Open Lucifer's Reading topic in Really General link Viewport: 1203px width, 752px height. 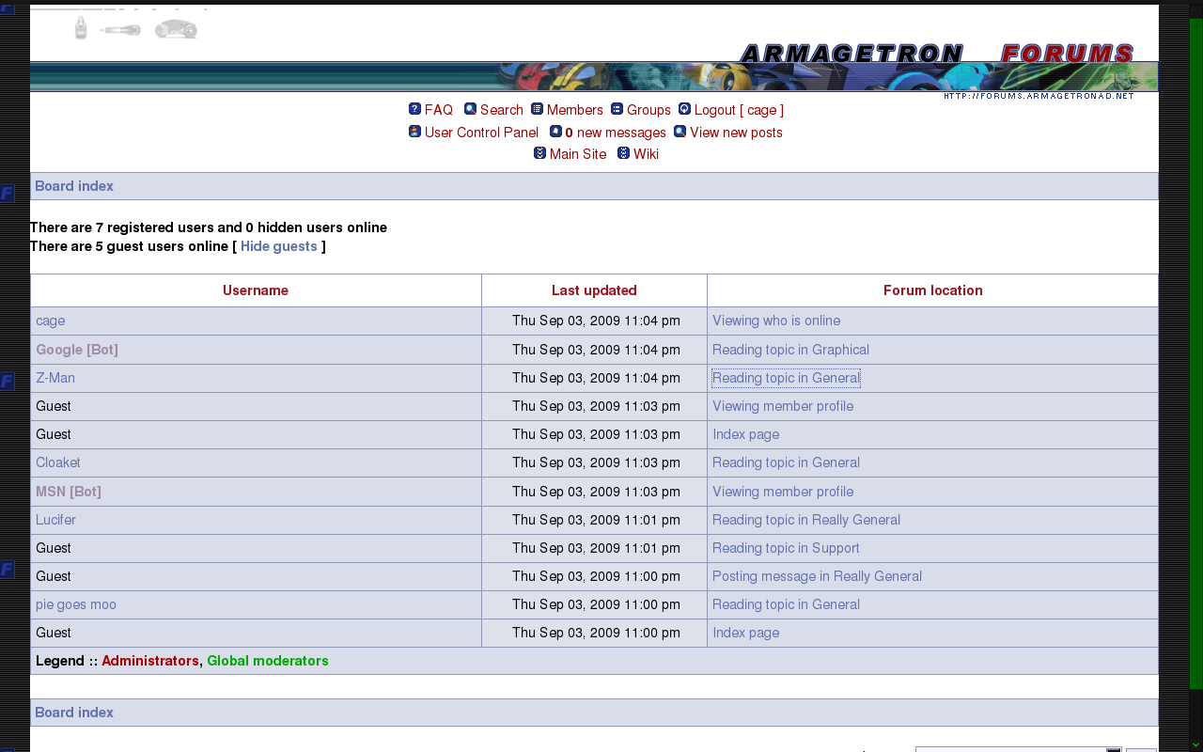tap(805, 520)
